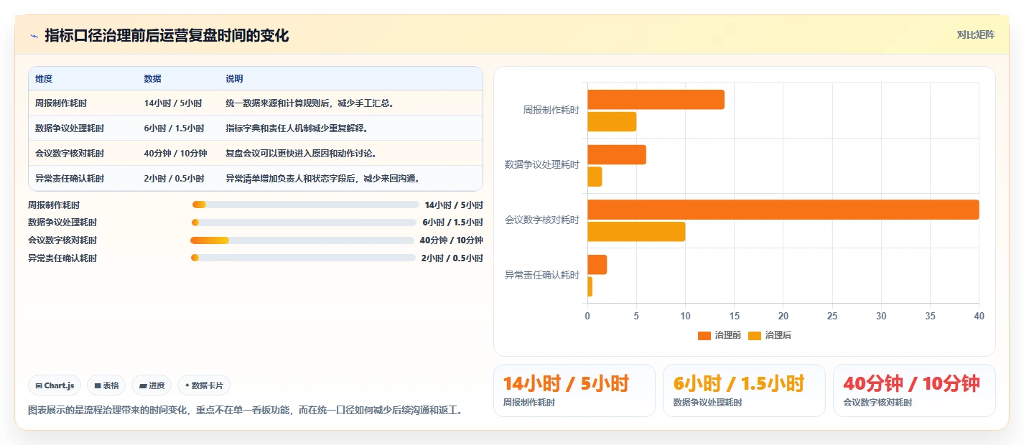Click the 会议数字核对耗时 progress bar
Viewport: 1024px width, 445px height.
coord(302,240)
